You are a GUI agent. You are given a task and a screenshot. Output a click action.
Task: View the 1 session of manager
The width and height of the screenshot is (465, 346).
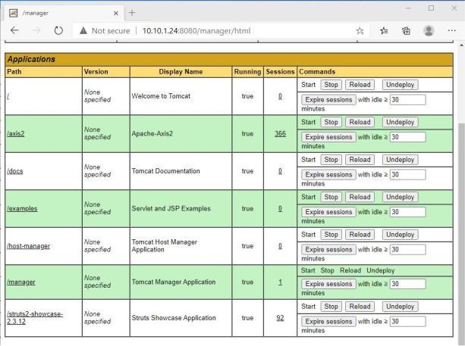click(x=280, y=282)
